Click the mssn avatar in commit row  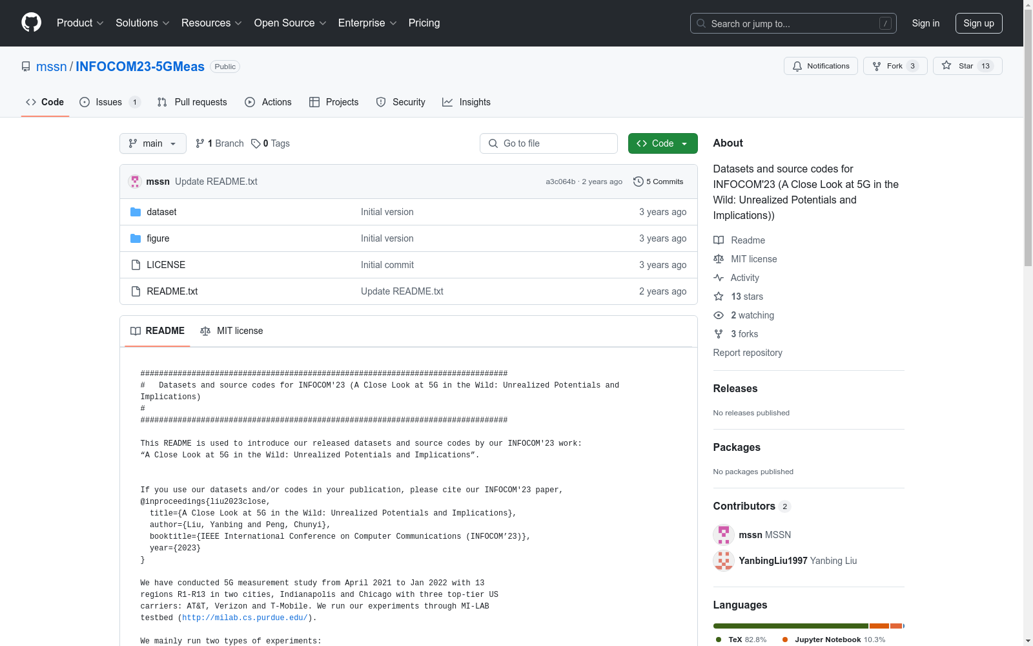tap(135, 182)
